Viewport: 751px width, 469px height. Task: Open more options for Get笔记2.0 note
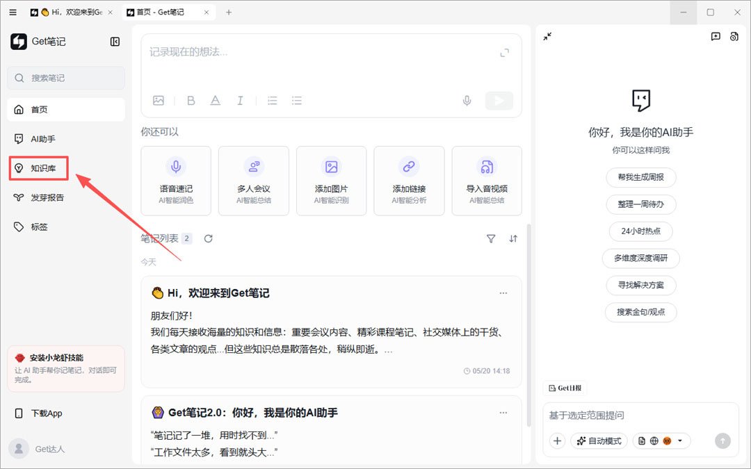pos(503,413)
